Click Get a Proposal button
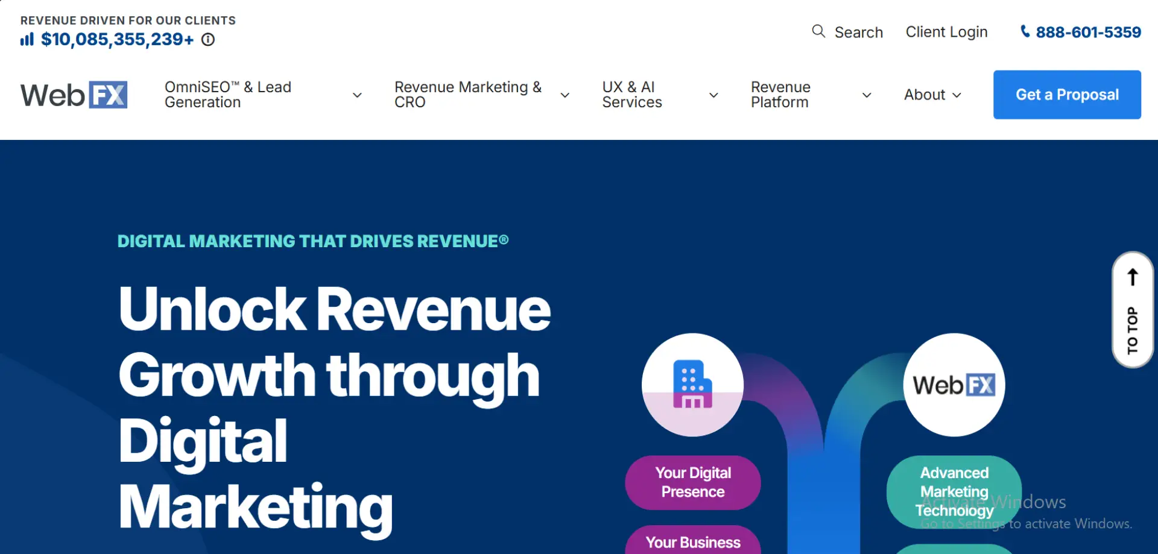This screenshot has height=554, width=1158. (x=1067, y=95)
